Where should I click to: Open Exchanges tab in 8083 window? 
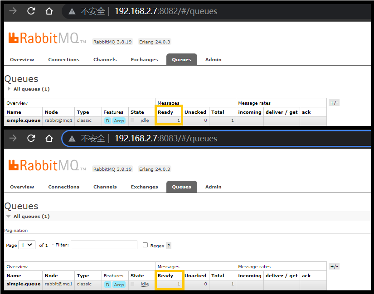pos(144,187)
